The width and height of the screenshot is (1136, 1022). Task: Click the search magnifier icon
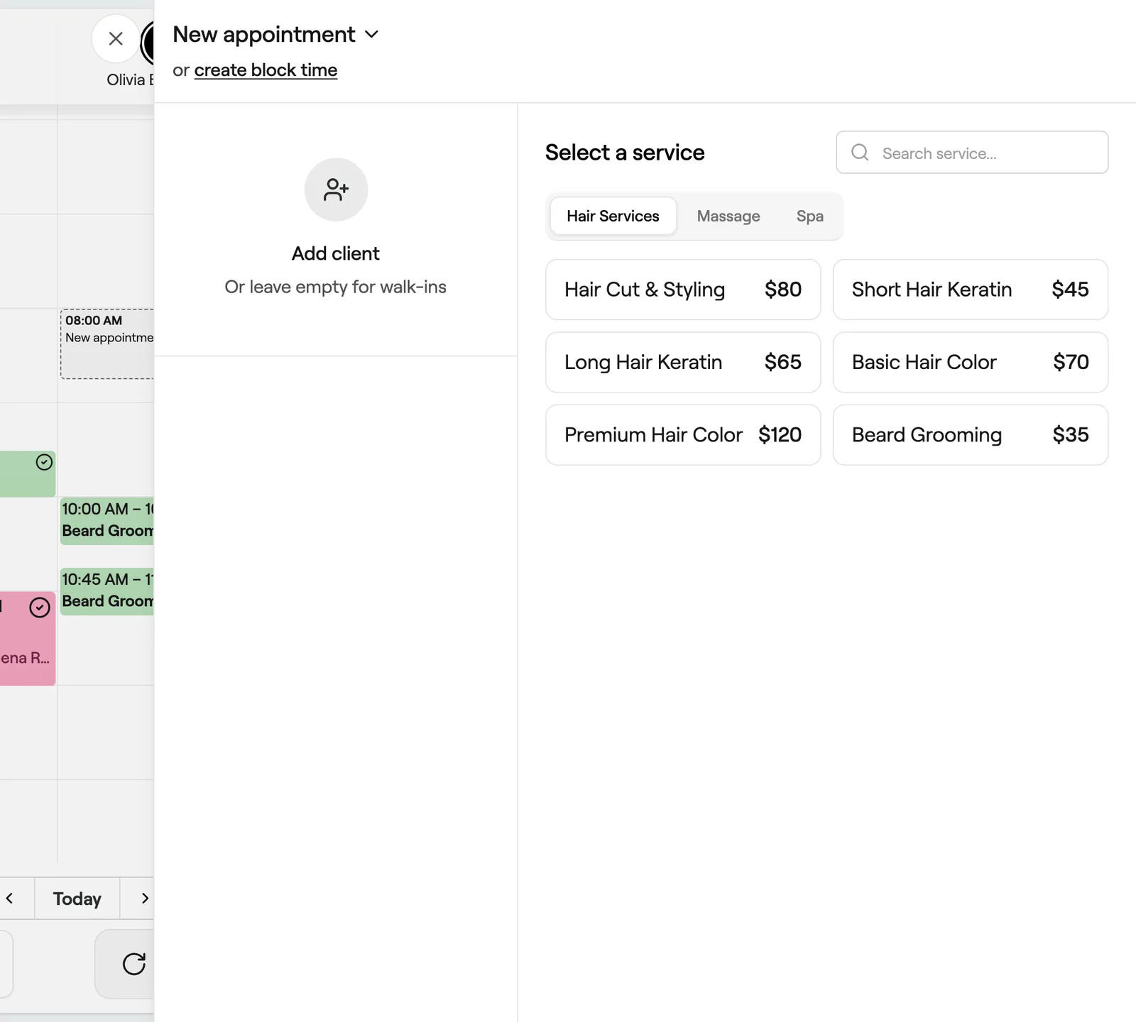pyautogui.click(x=860, y=152)
